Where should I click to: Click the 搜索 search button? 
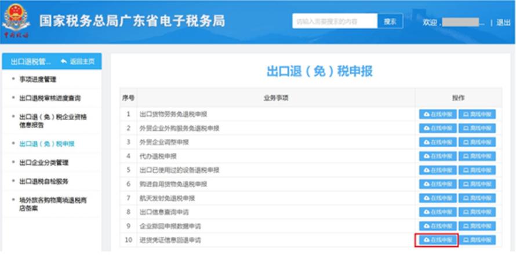pos(390,21)
